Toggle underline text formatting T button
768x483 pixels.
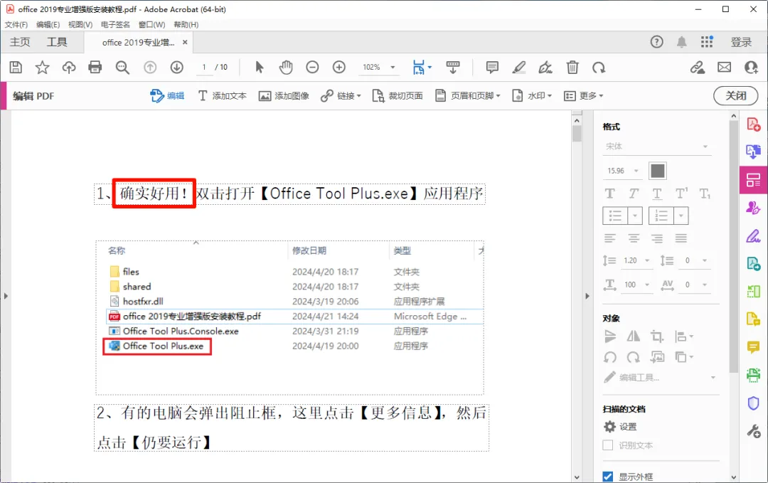tap(657, 193)
